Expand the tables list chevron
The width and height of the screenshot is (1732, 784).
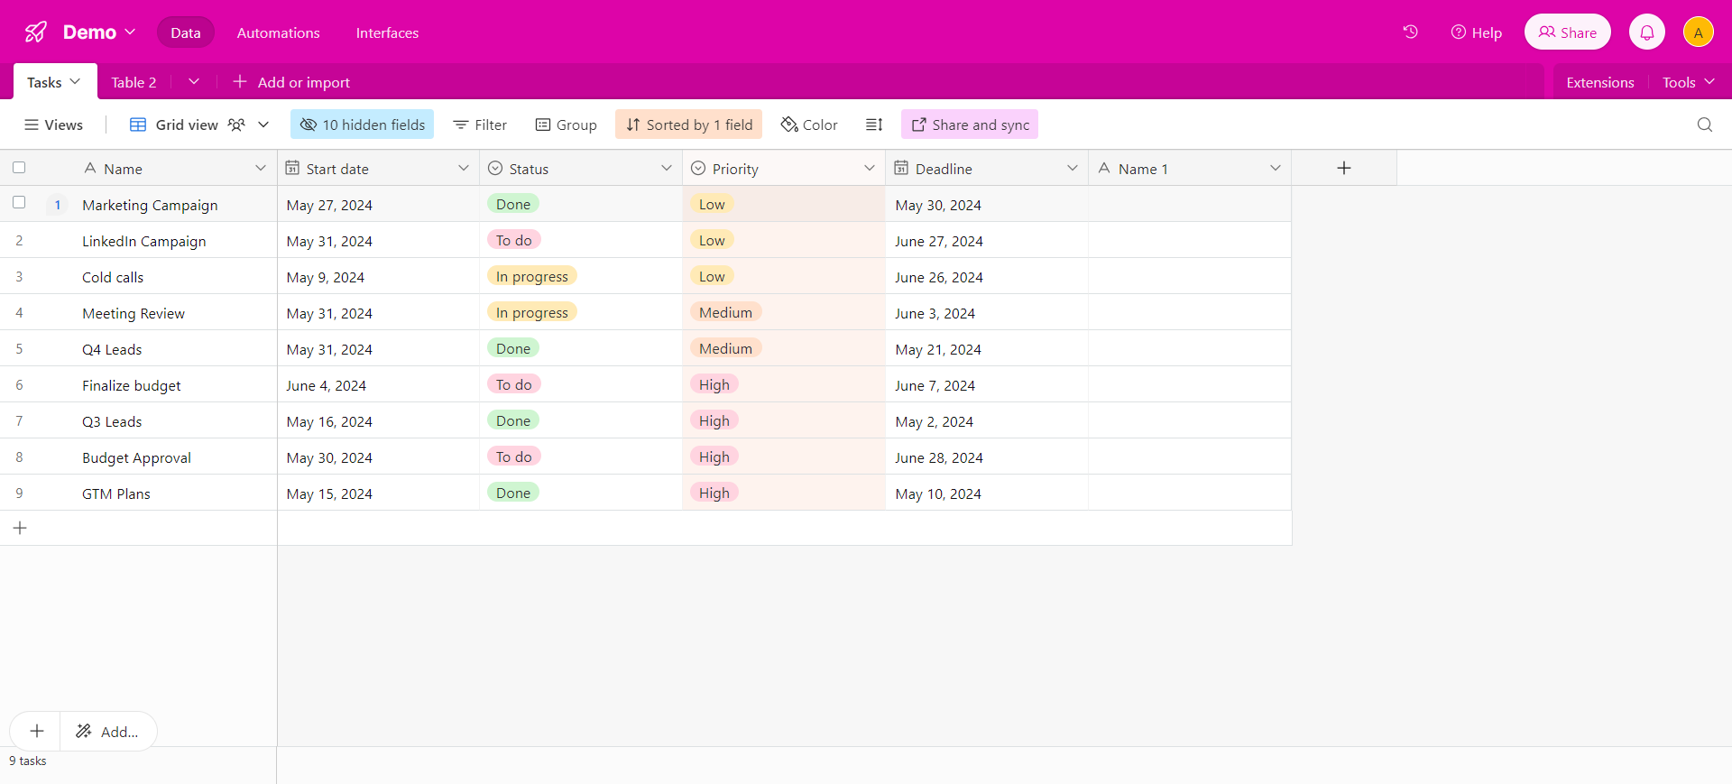coord(194,81)
